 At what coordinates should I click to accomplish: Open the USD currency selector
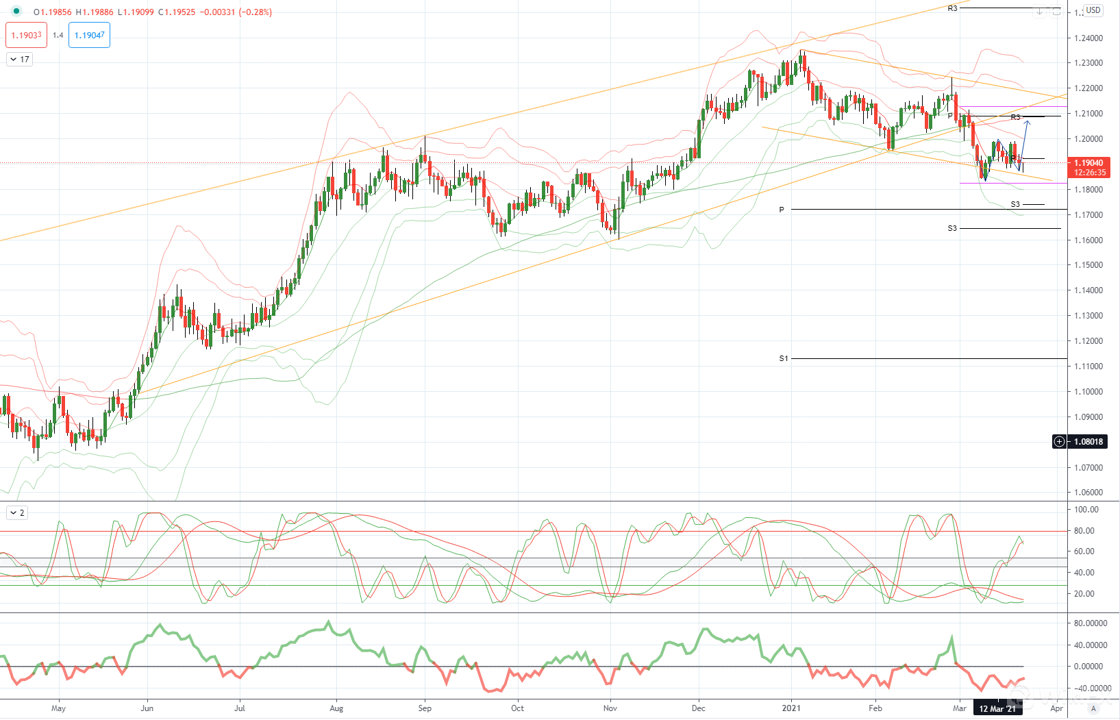click(1093, 10)
